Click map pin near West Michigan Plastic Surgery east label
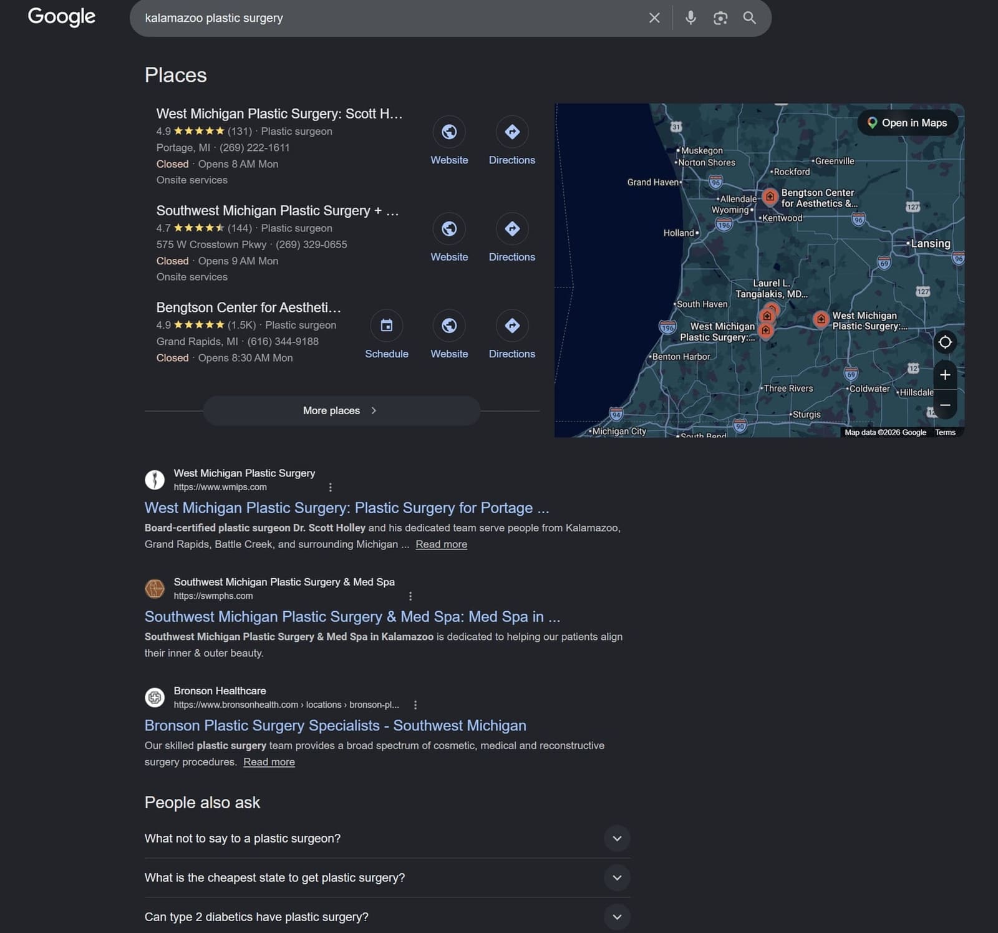This screenshot has width=998, height=933. pos(821,319)
